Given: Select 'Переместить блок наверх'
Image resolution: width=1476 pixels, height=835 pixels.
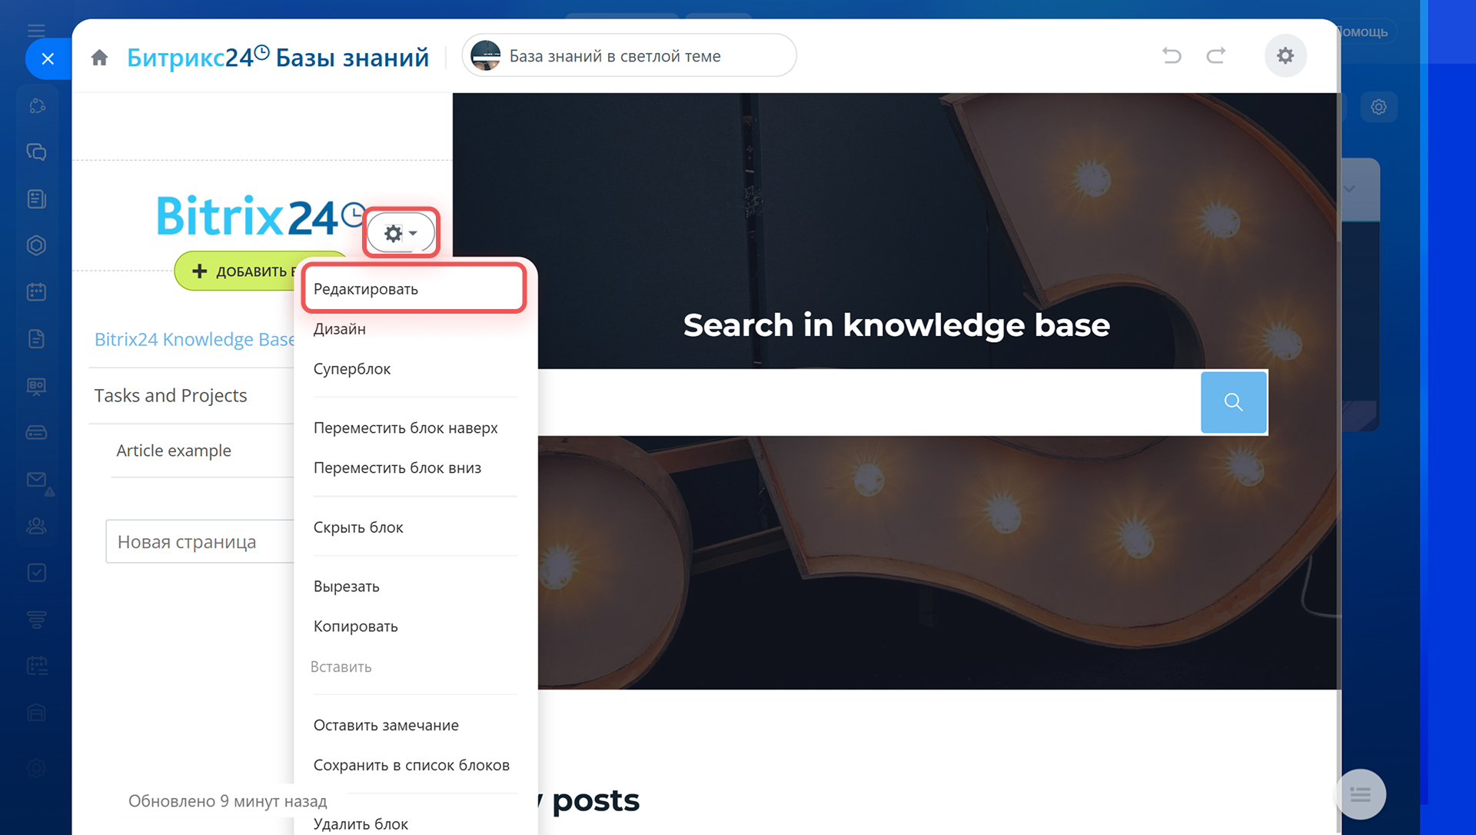Looking at the screenshot, I should pos(405,427).
